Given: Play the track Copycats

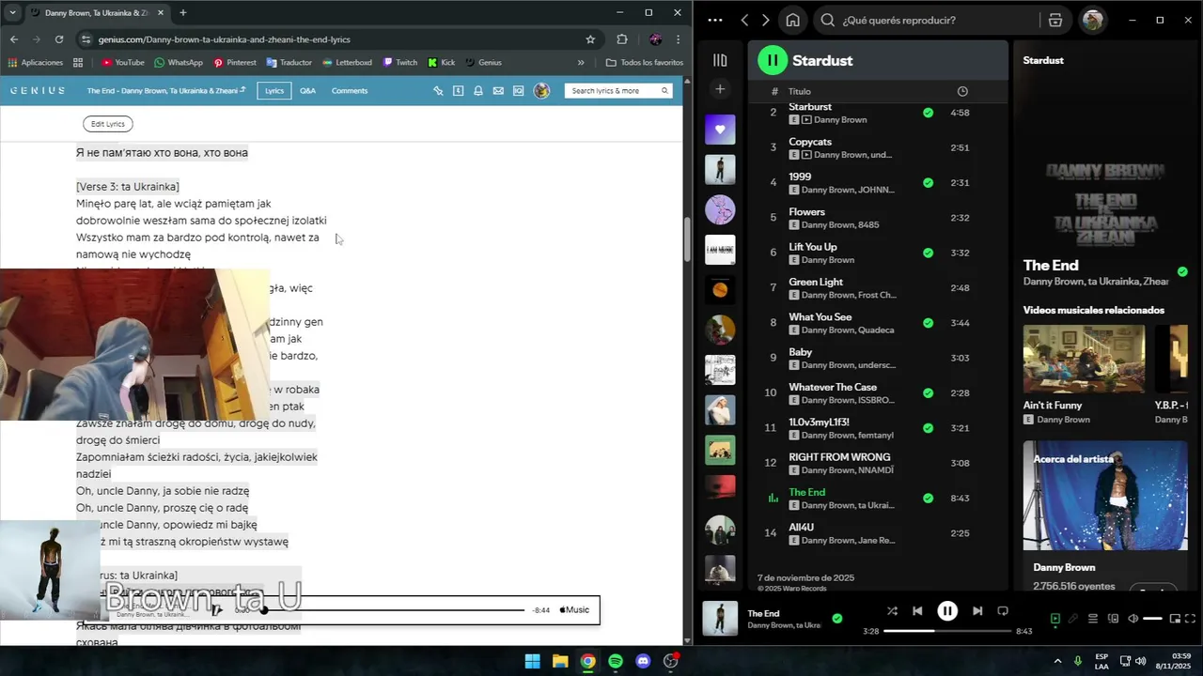Looking at the screenshot, I should click(x=878, y=147).
